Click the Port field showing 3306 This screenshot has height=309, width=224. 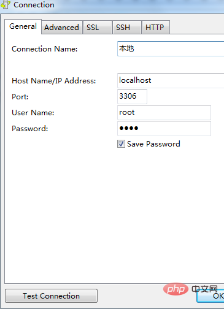coord(132,96)
